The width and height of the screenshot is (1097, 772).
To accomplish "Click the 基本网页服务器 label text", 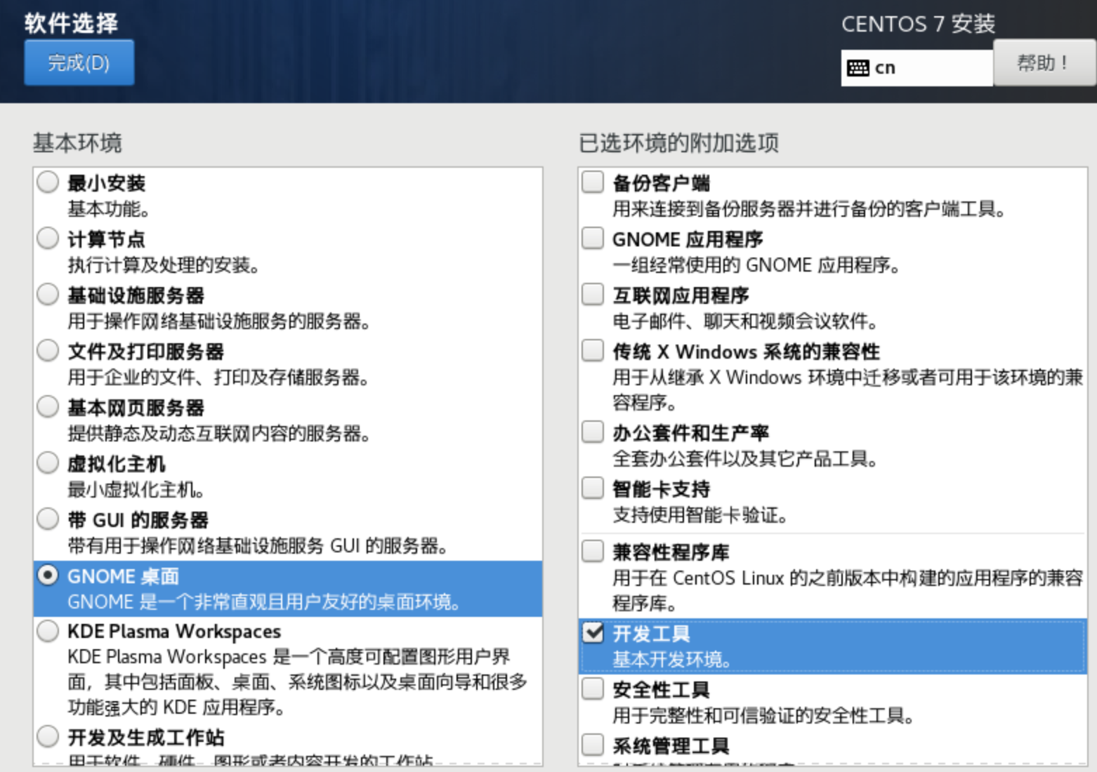I will [136, 408].
